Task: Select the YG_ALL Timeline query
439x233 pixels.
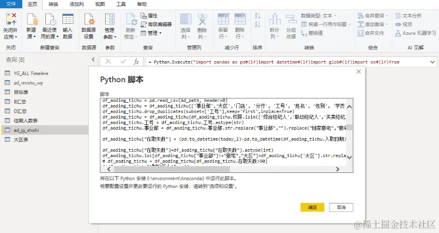Action: (x=44, y=73)
